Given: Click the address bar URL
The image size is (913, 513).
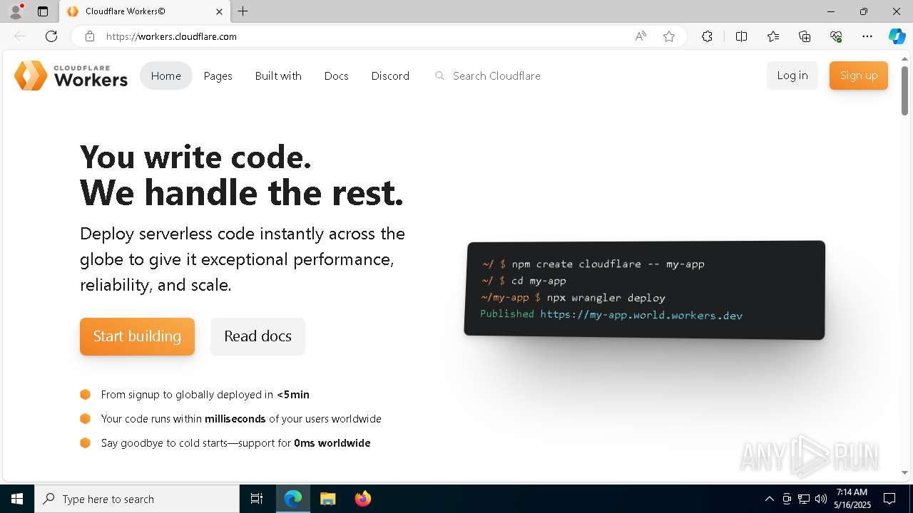Looking at the screenshot, I should [x=171, y=36].
